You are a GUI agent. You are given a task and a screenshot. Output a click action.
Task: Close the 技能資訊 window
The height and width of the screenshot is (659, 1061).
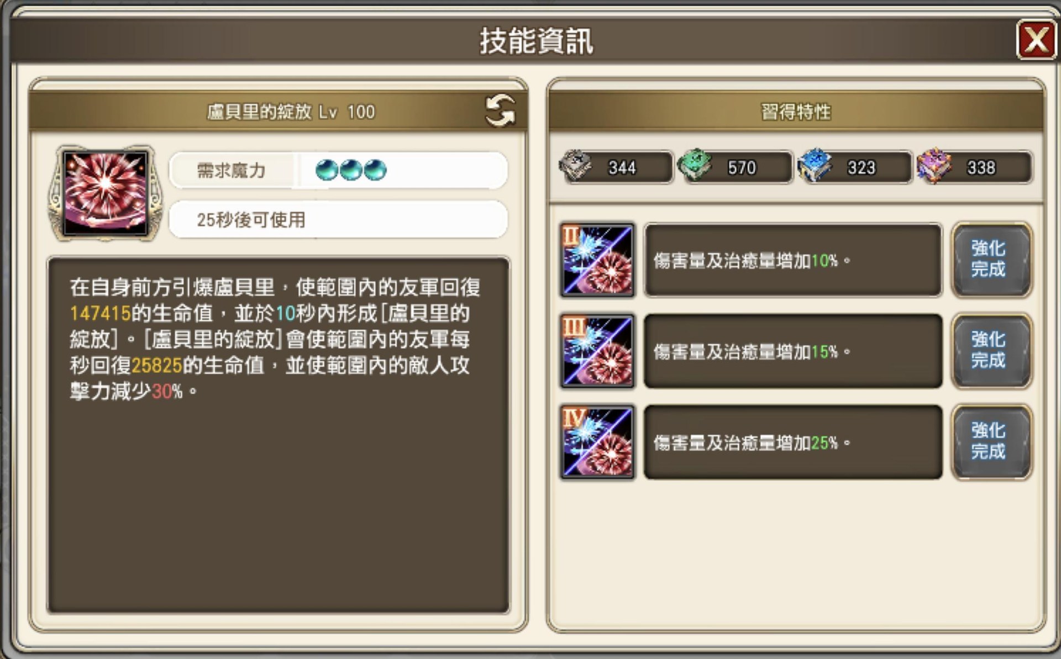[x=1036, y=40]
